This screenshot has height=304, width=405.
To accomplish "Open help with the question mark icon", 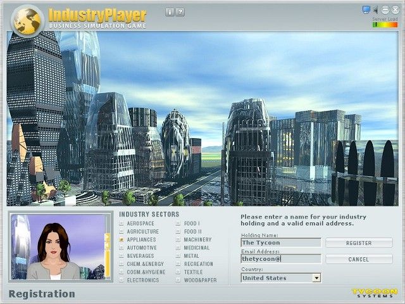I will point(180,12).
